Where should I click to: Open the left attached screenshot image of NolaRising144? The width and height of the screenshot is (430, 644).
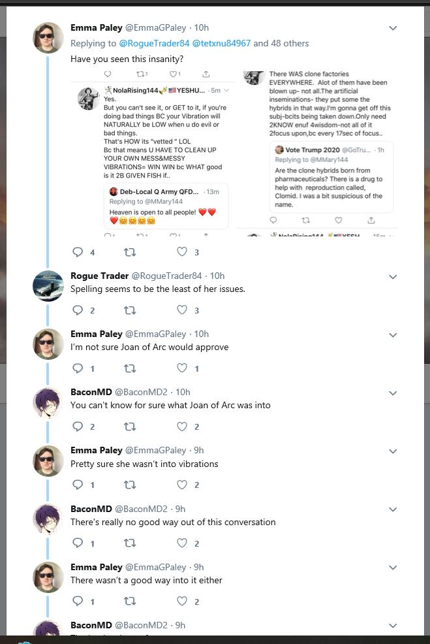pyautogui.click(x=153, y=153)
